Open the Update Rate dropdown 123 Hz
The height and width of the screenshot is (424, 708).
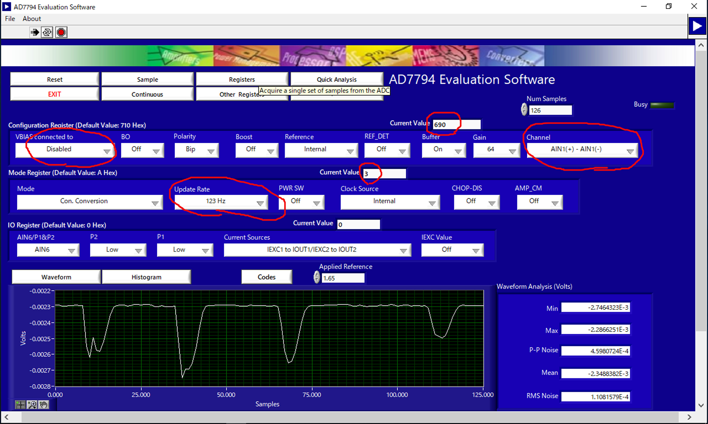click(x=221, y=202)
